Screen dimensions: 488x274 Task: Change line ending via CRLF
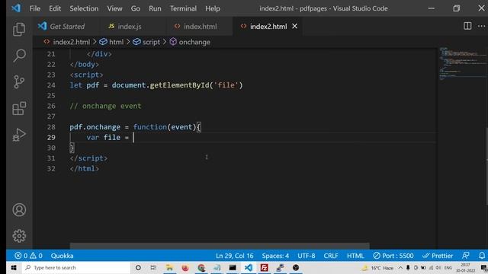[x=331, y=256]
